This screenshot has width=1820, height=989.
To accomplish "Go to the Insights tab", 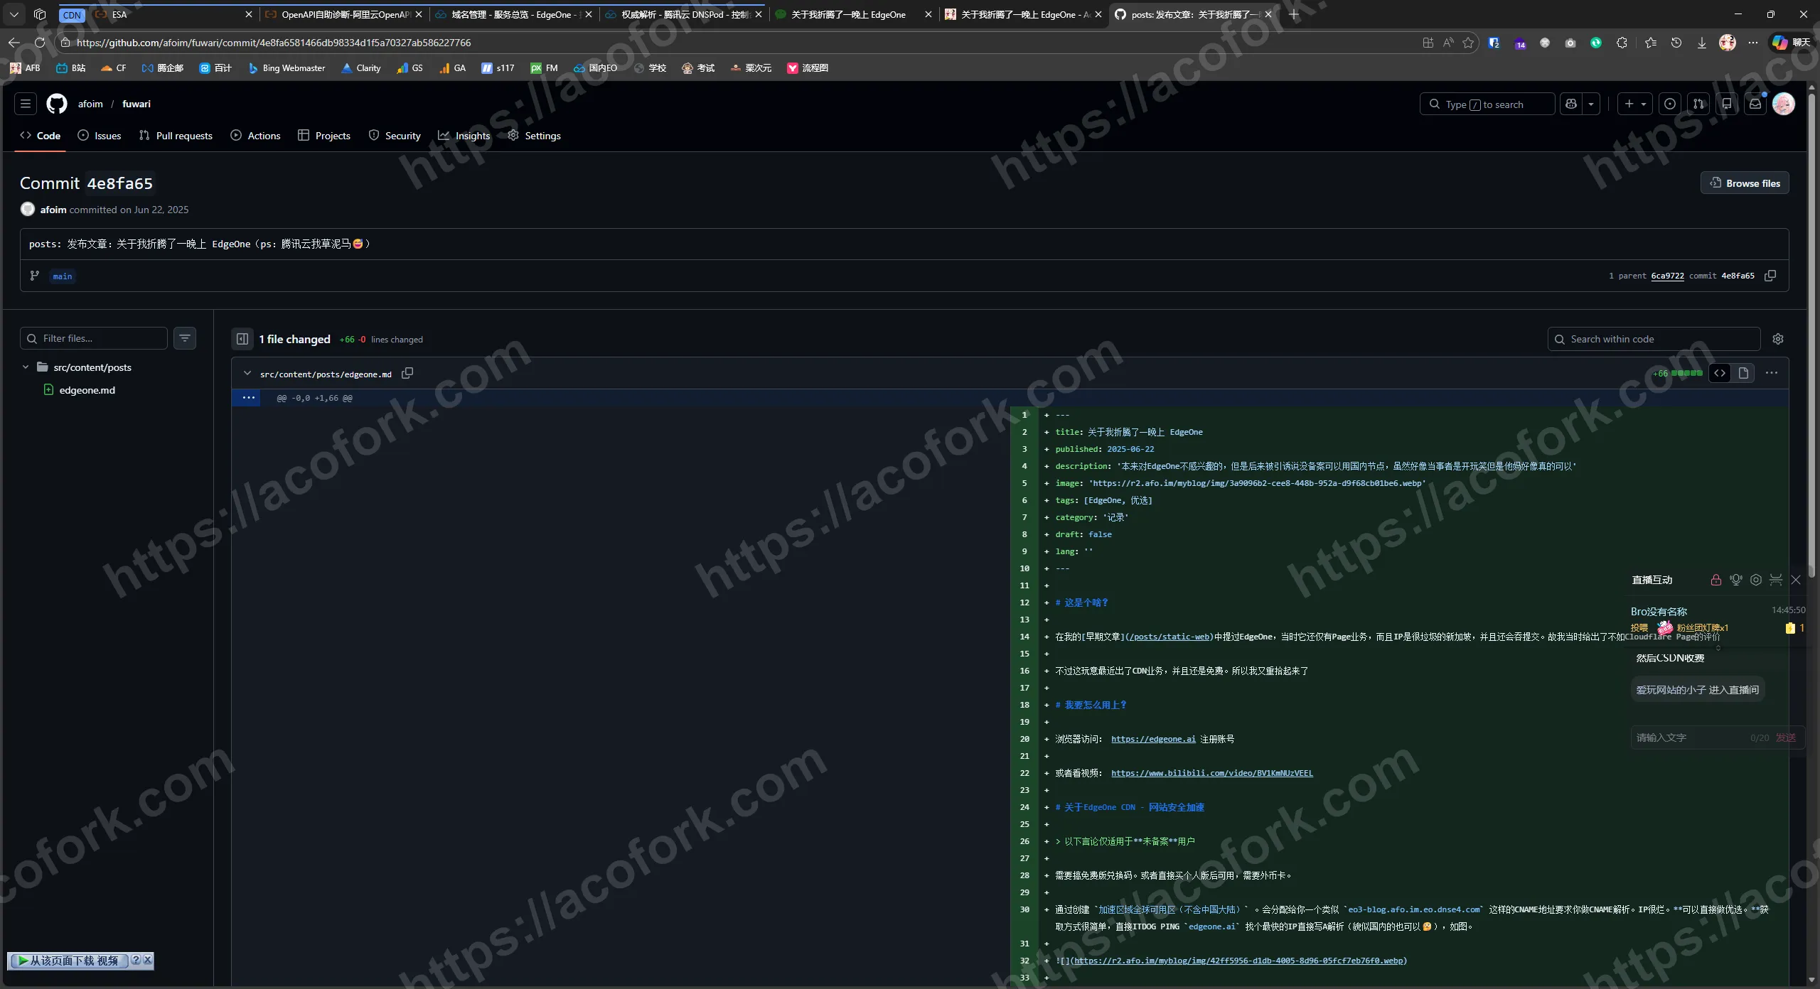I will pyautogui.click(x=464, y=136).
